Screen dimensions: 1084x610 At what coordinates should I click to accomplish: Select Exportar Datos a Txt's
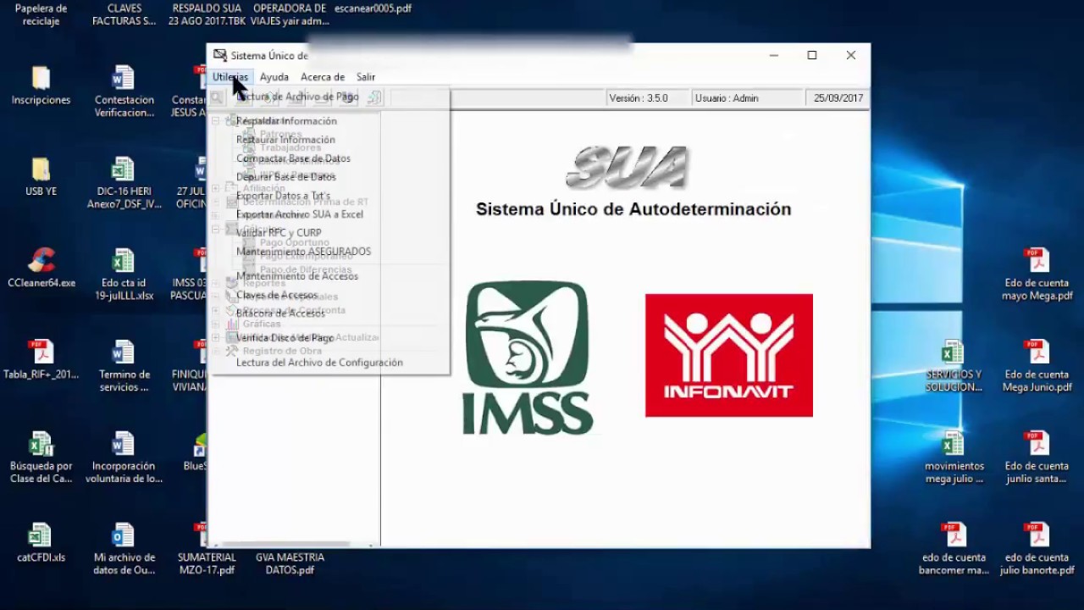283,196
